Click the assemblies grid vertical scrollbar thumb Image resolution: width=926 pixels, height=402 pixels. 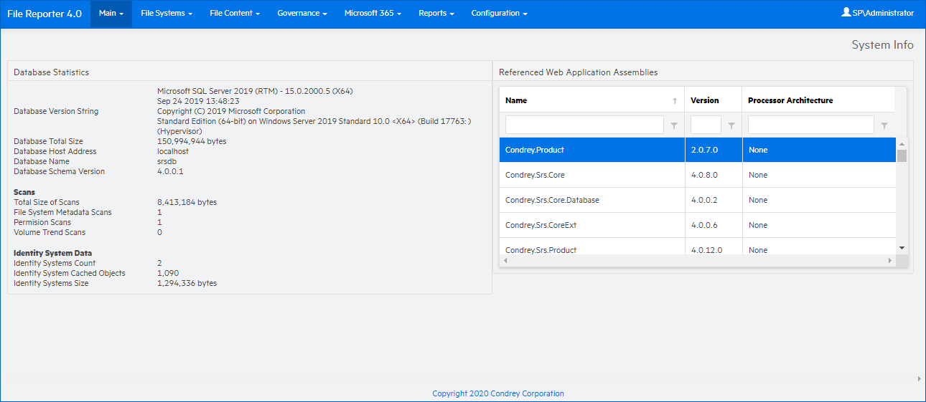902,156
